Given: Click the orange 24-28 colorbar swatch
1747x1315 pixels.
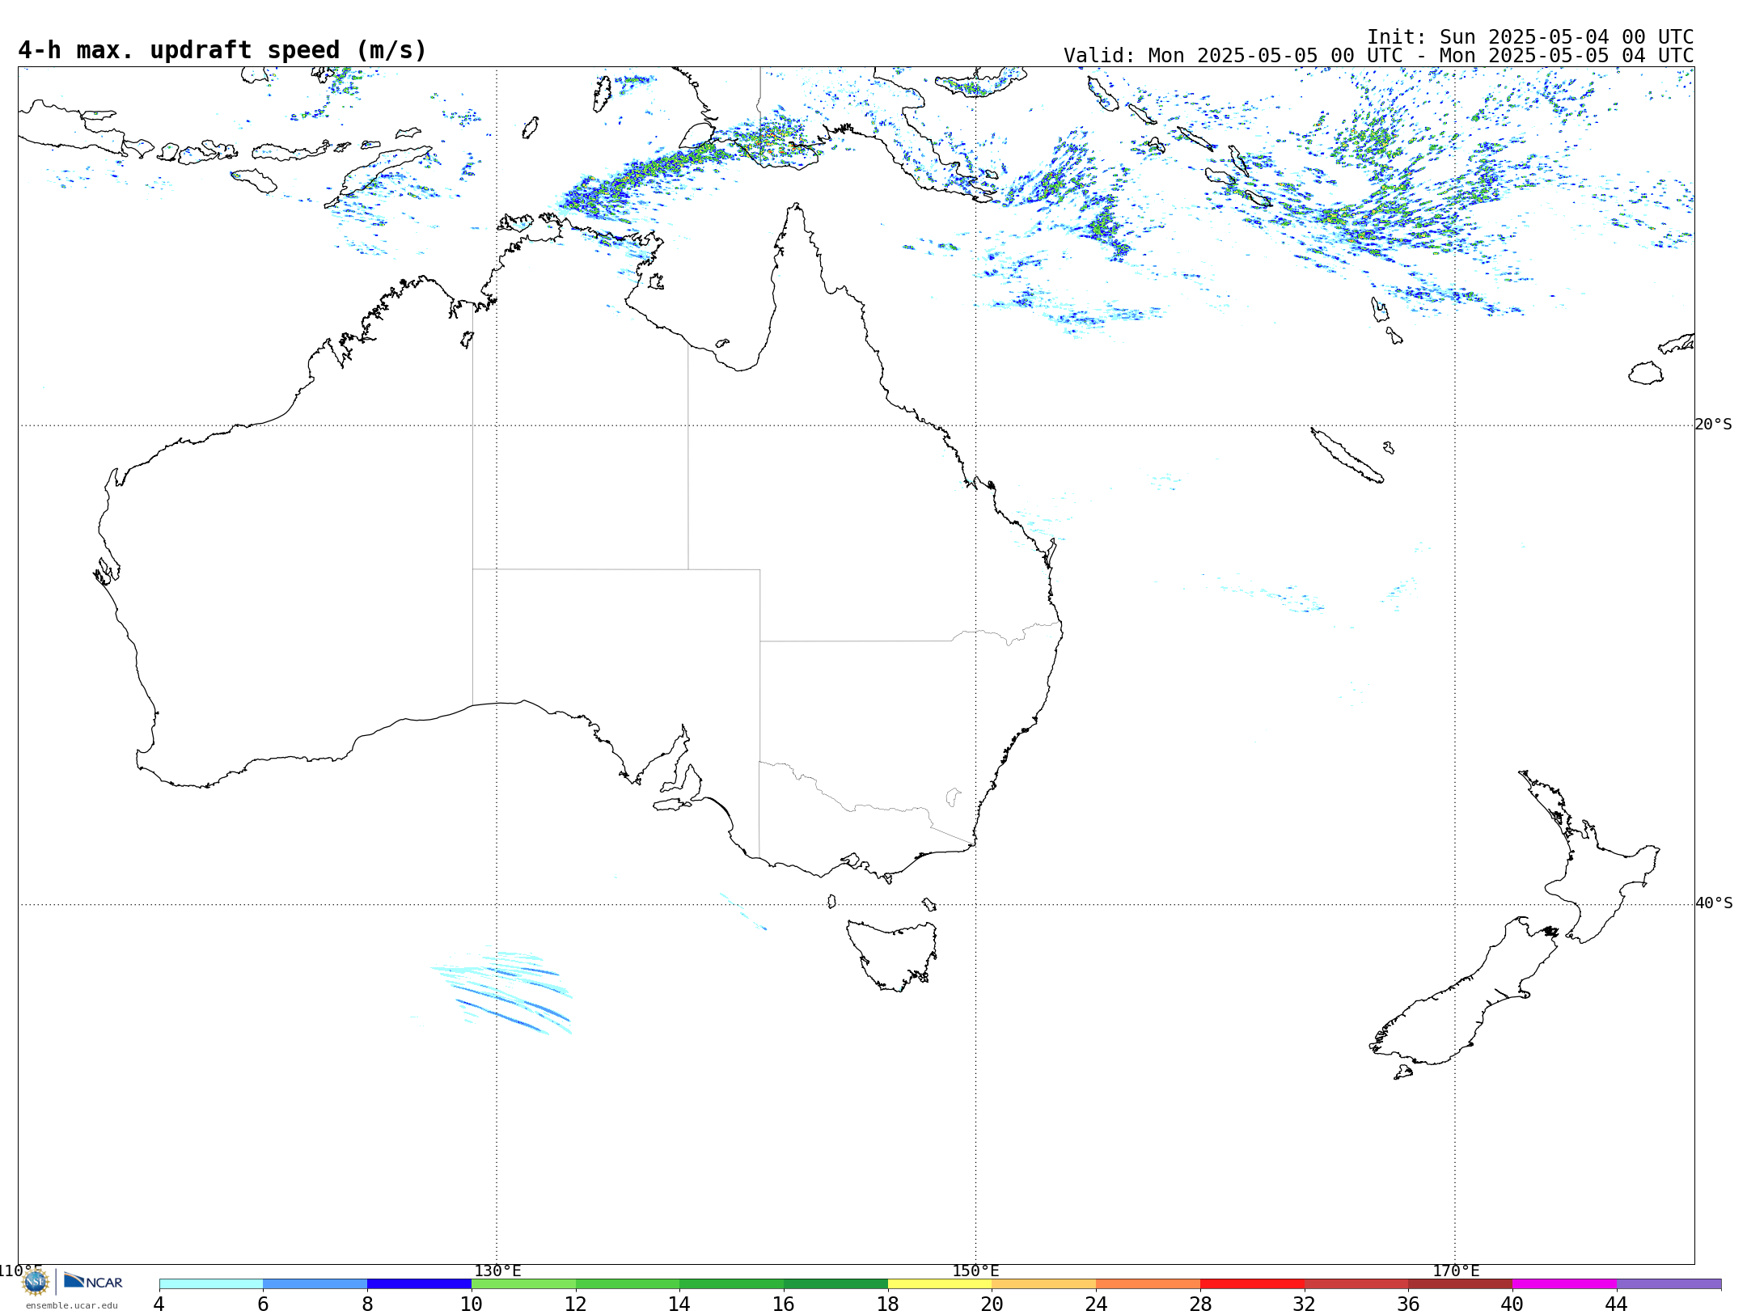Looking at the screenshot, I should click(1148, 1283).
